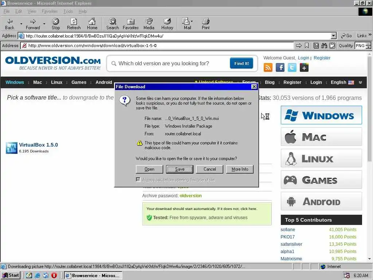Screen dimensions: 373x280
Task: Click the page vertical scrollbar thumb
Action: click(369, 109)
